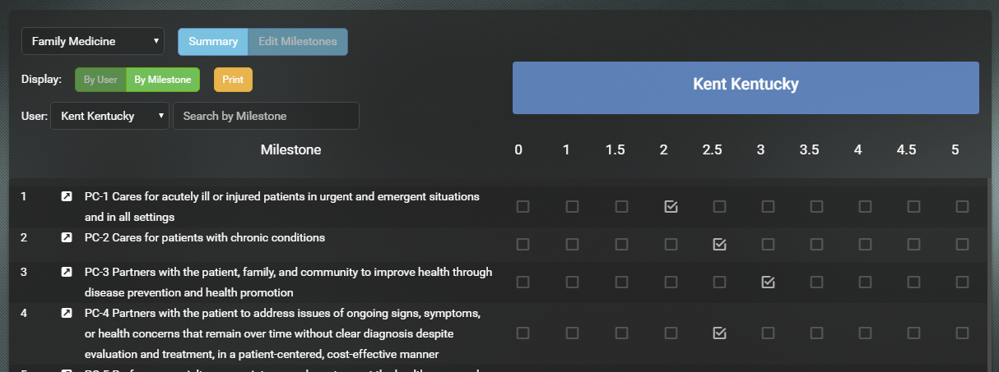
Task: Open the PC-2 milestone detail arrow icon
Action: [x=67, y=238]
